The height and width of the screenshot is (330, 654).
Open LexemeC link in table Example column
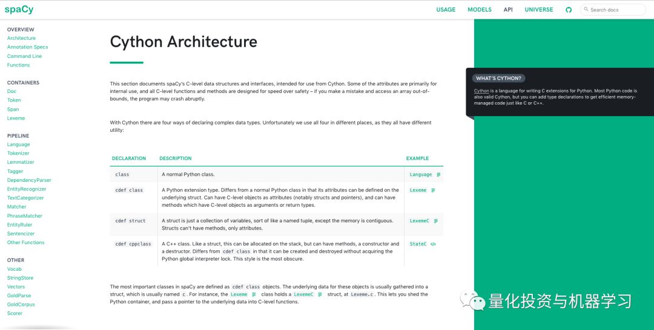coord(419,221)
